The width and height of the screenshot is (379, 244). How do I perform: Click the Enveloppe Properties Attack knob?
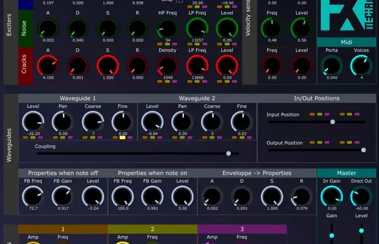[212, 196]
